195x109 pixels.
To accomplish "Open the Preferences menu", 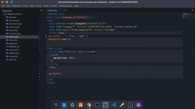I will click(x=66, y=6).
